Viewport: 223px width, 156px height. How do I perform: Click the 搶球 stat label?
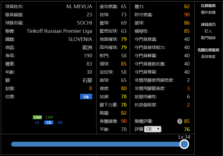coord(139,23)
